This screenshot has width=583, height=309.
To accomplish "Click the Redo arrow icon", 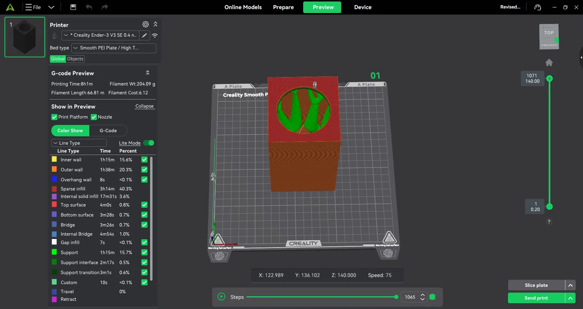I will [105, 7].
